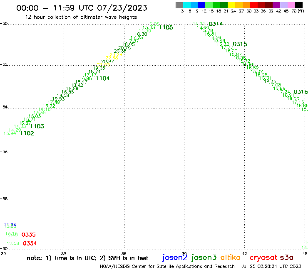Click the 20.97 wave height reading
308x270 pixels.
(x=107, y=61)
